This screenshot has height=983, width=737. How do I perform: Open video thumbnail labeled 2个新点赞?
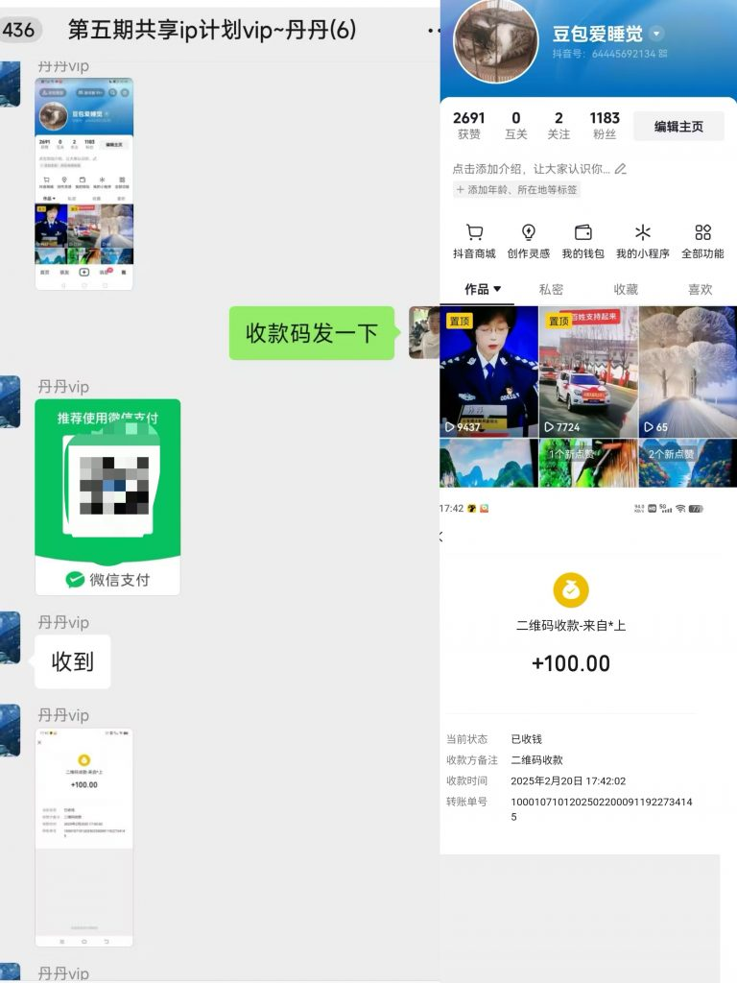(688, 464)
